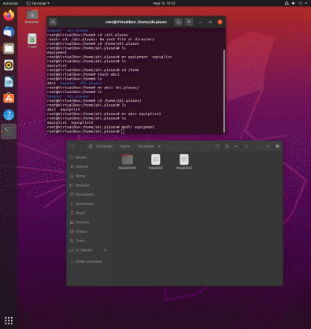Viewport: 311px width, 329px height.
Task: Open Trash in Files sidebar
Action: 89,241
